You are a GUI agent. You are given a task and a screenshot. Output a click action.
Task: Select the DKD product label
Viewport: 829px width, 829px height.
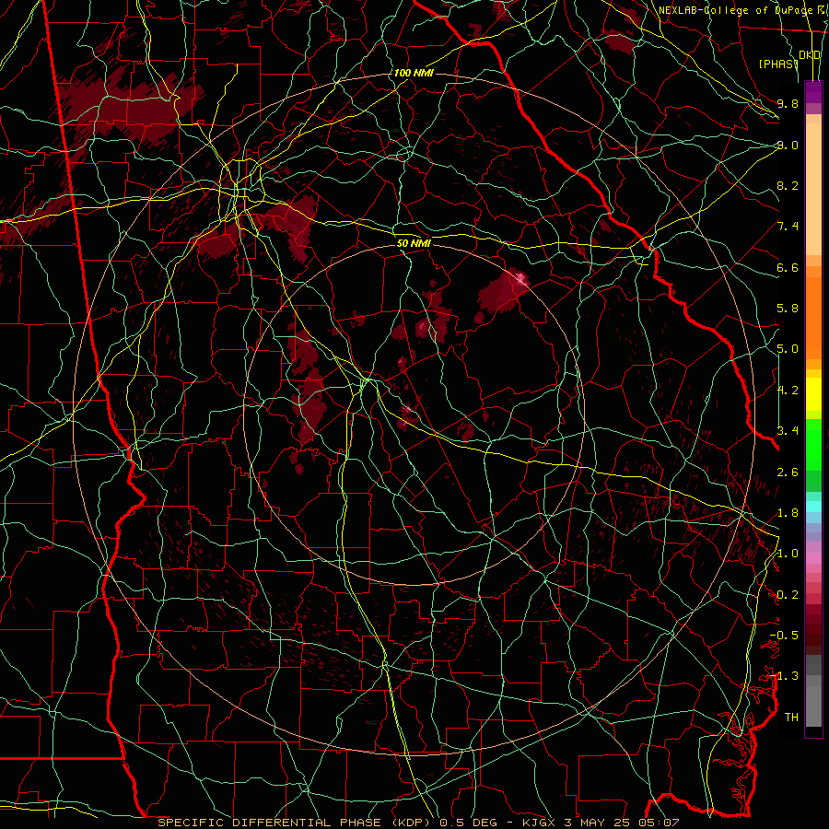tap(810, 55)
